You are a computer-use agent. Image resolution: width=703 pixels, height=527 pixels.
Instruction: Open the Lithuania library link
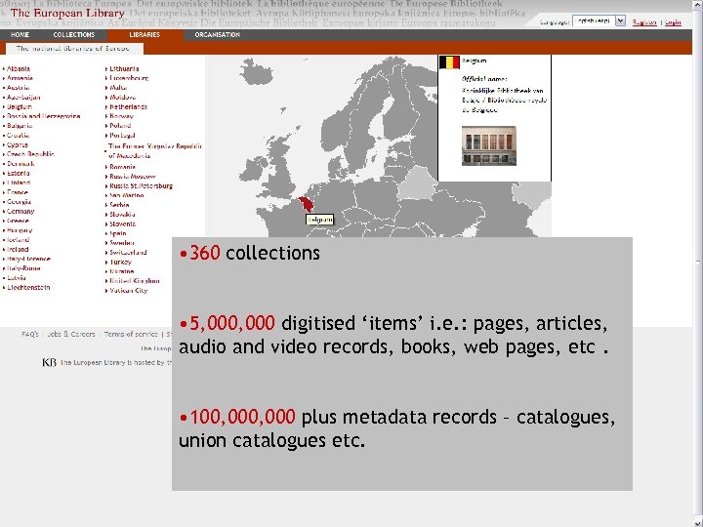click(124, 69)
